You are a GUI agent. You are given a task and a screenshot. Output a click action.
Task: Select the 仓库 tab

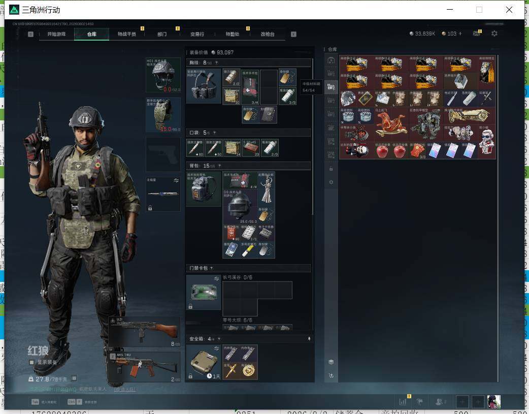tap(91, 34)
